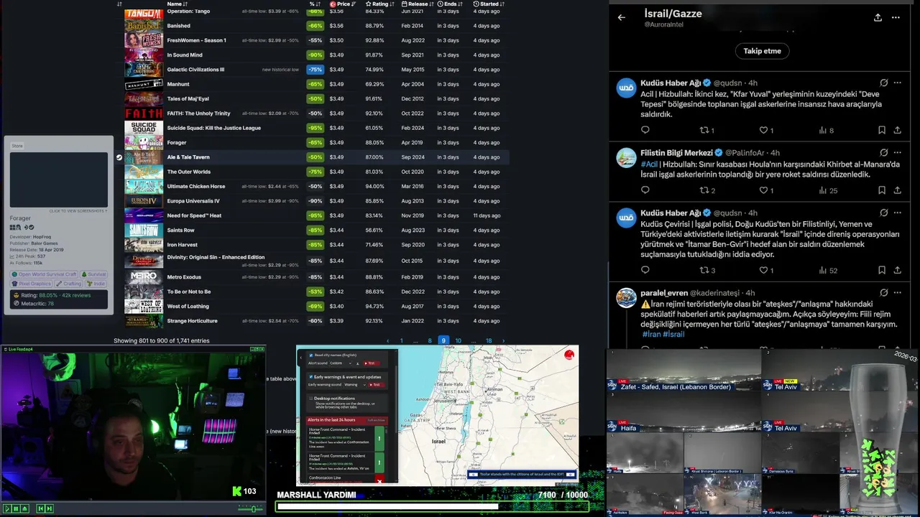Image resolution: width=920 pixels, height=517 pixels.
Task: View analytics of Kfar Yuval tweet
Action: point(827,130)
